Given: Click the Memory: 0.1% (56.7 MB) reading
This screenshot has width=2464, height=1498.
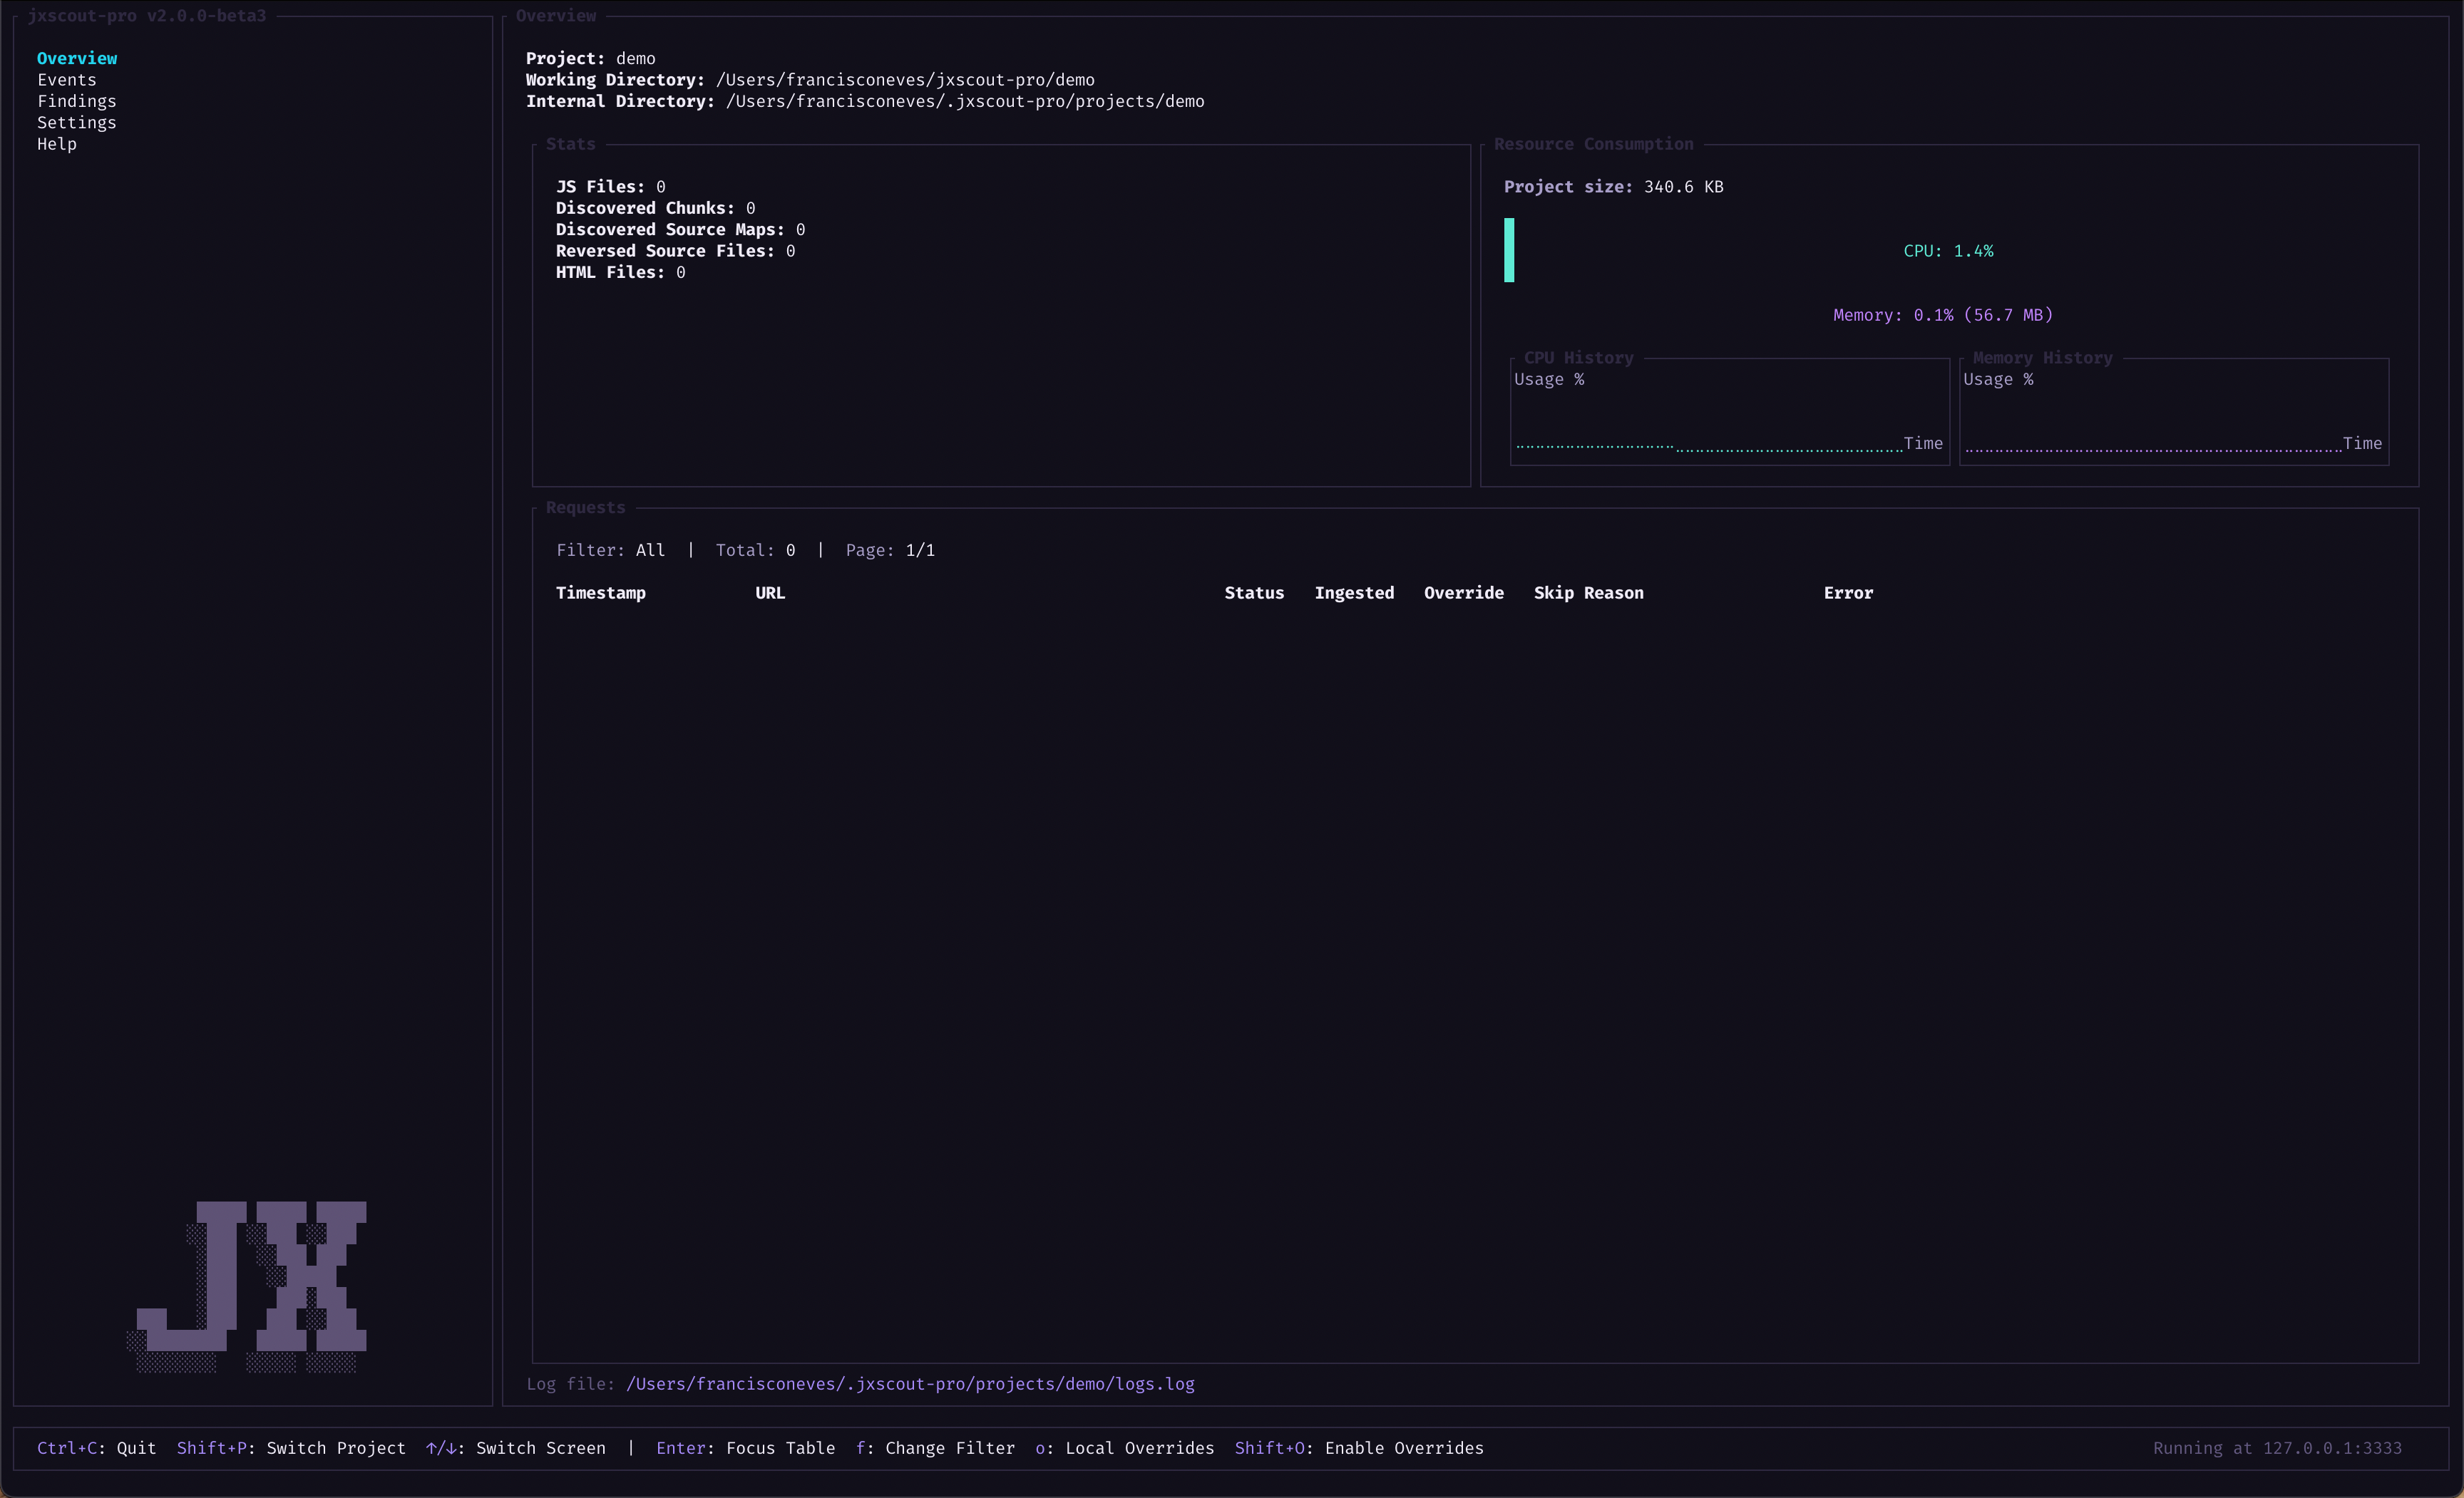Looking at the screenshot, I should pyautogui.click(x=1943, y=315).
